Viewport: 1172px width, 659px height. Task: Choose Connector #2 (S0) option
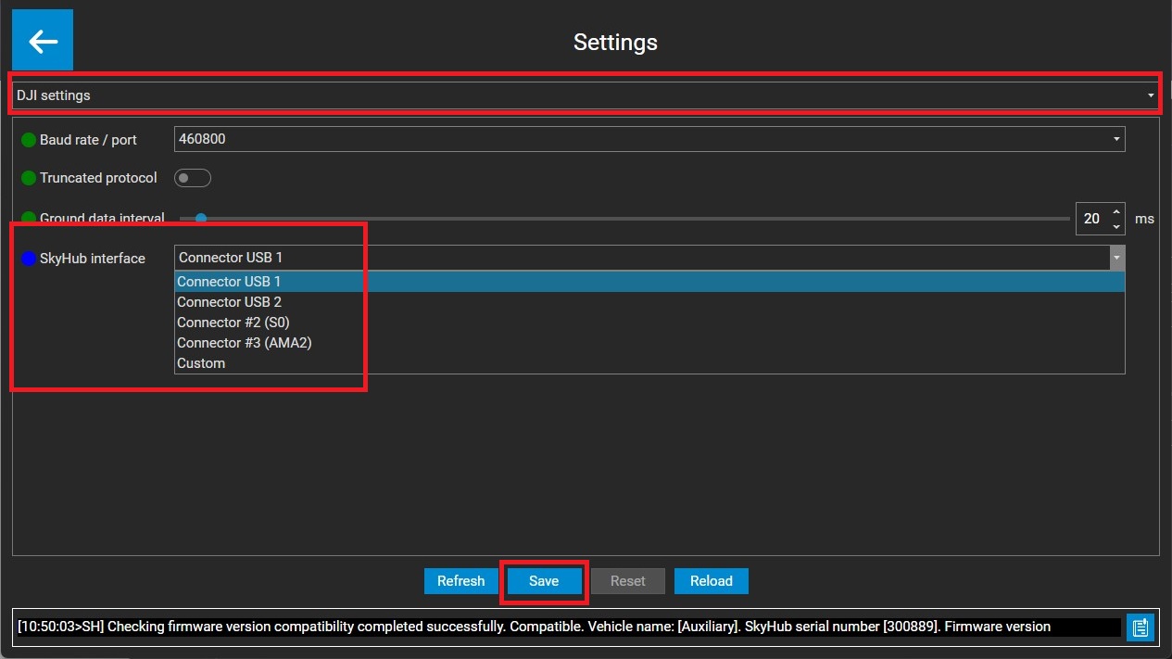click(x=649, y=323)
